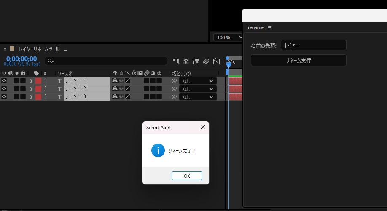Toggle lock switch for レイヤー2
Viewport: 387px width, 211px height.
click(x=23, y=89)
